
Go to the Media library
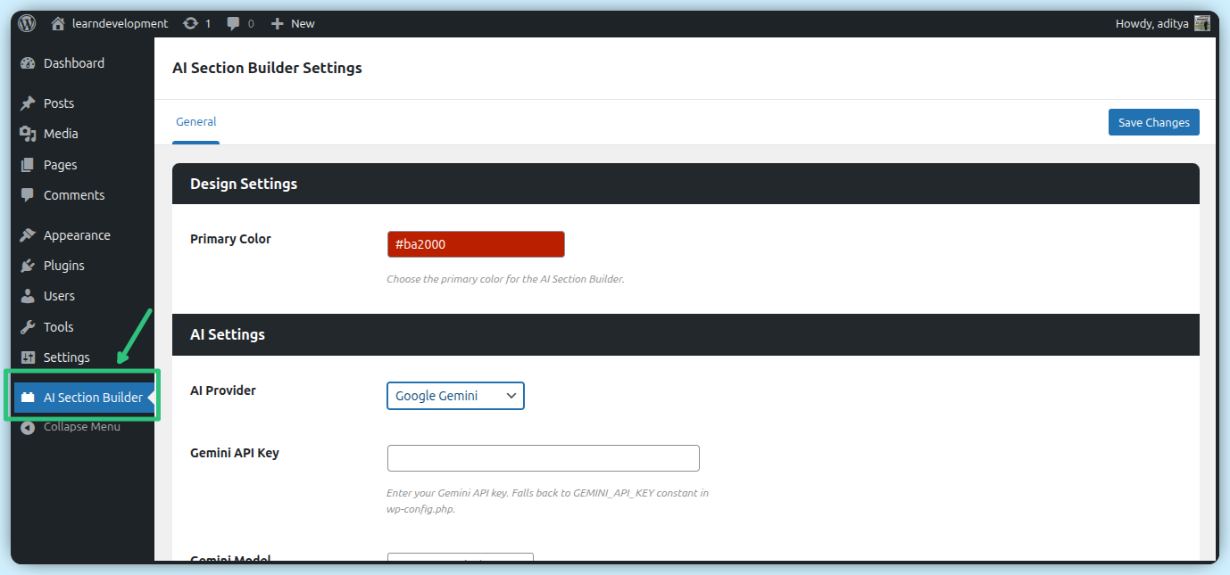click(61, 134)
